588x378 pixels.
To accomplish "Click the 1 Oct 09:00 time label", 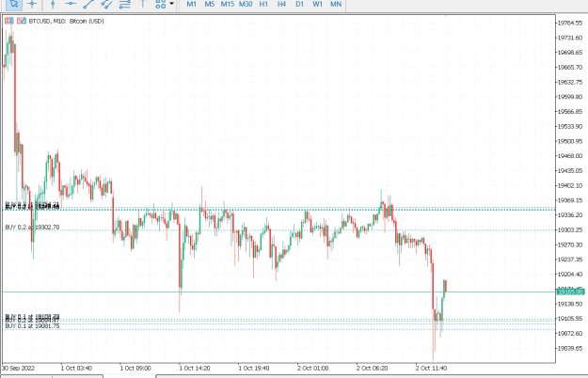I will click(x=135, y=369).
